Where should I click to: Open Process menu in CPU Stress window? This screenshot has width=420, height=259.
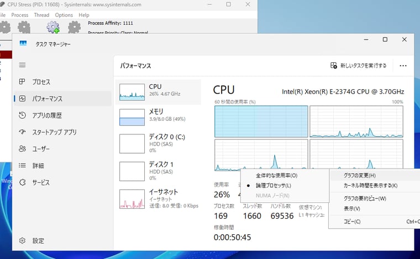[x=19, y=15]
